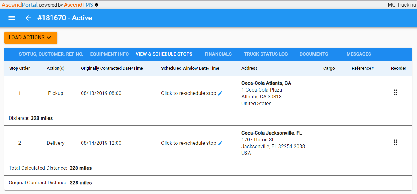Click the Coca-Cola Jacksonville, FL address name
This screenshot has height=194, width=417.
coord(271,133)
